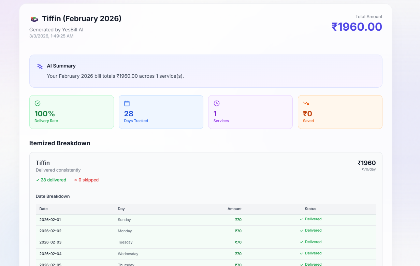Click the trending-down icon above ₹0 Saved
This screenshot has height=266, width=420.
pyautogui.click(x=306, y=103)
